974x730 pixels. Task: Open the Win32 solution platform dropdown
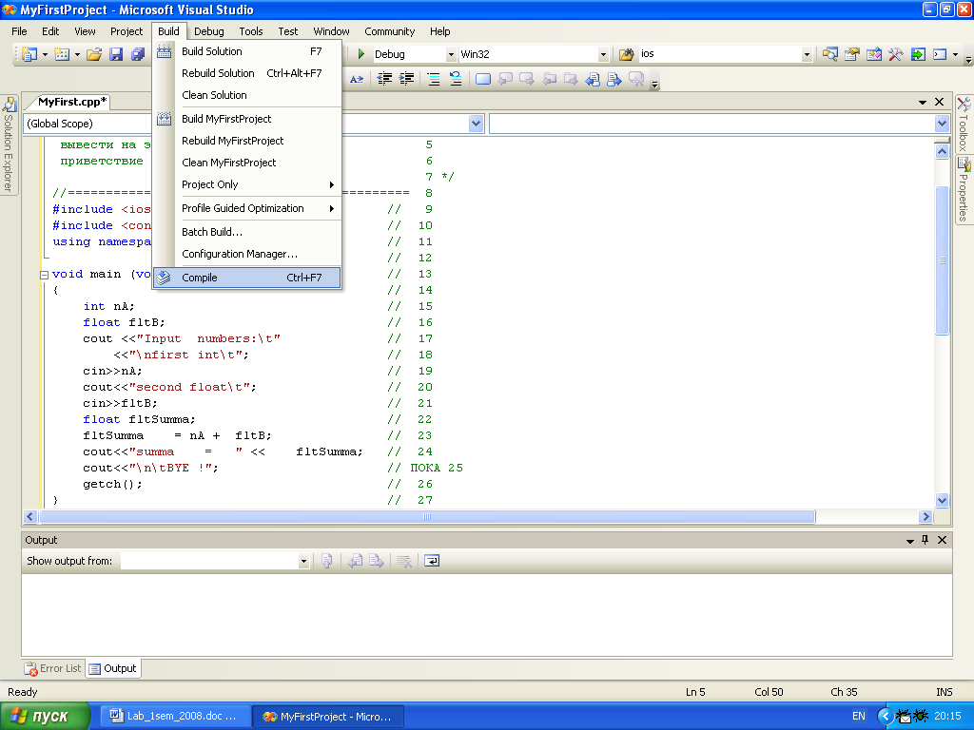click(602, 54)
